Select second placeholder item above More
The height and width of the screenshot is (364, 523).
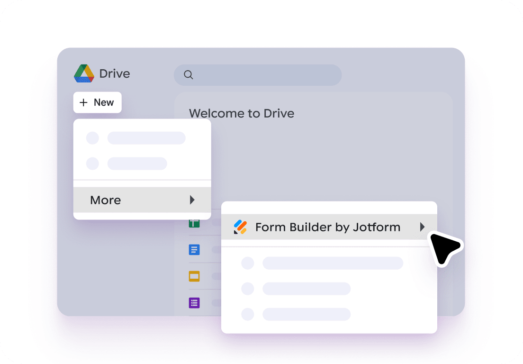tap(137, 164)
